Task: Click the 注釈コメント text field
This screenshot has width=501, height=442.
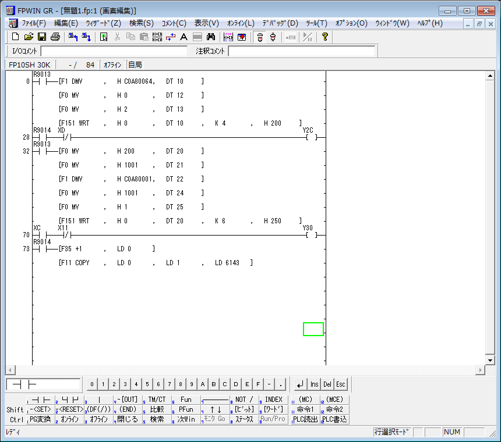Action: [x=301, y=51]
